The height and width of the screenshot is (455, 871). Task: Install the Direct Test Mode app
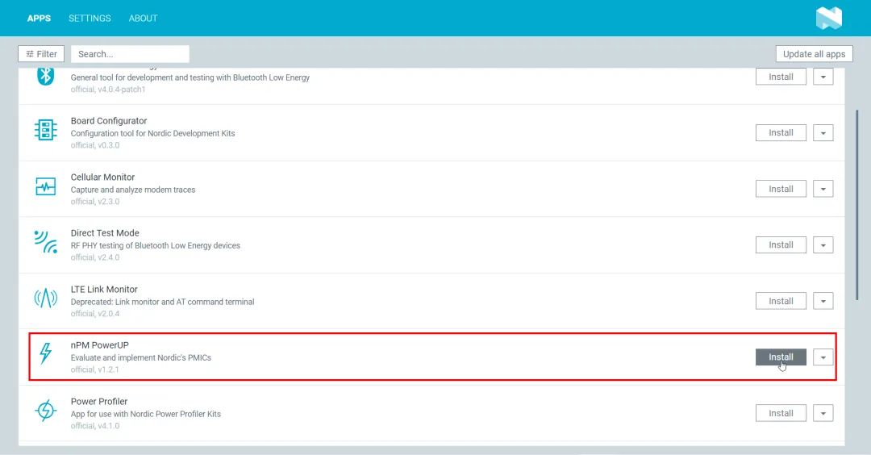pyautogui.click(x=781, y=245)
